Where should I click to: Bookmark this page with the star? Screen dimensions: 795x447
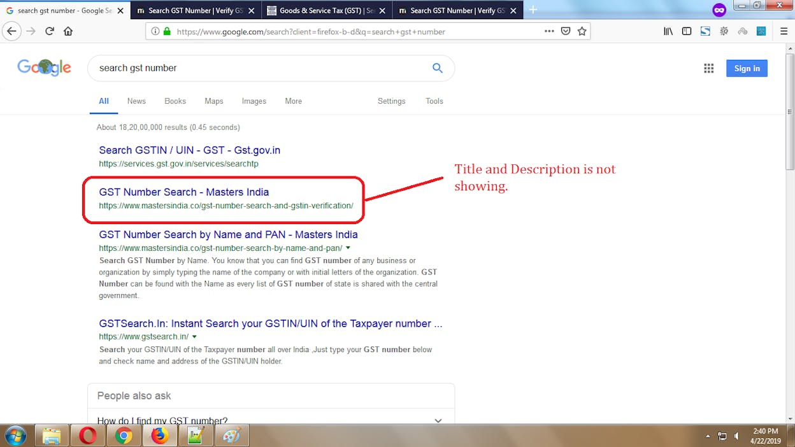(582, 31)
